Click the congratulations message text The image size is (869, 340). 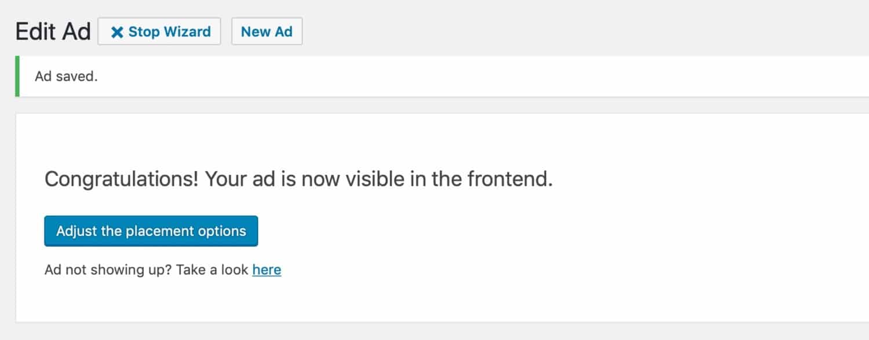click(298, 179)
